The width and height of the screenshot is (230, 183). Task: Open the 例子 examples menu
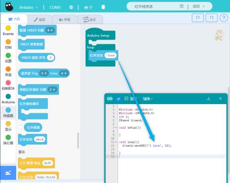(88, 7)
